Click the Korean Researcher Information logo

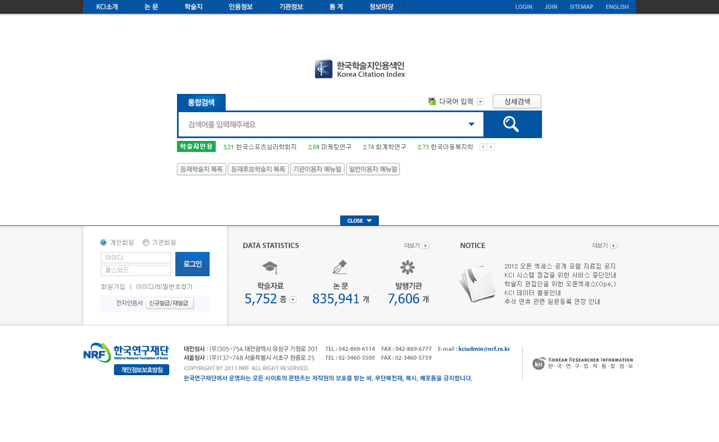(582, 363)
